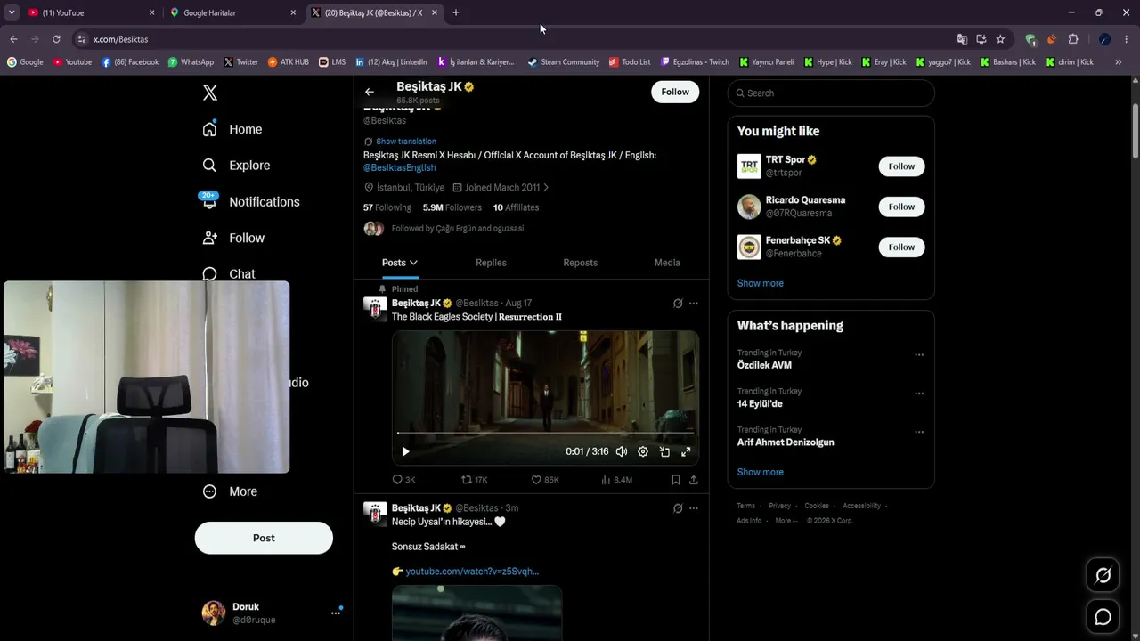The height and width of the screenshot is (641, 1140).
Task: Open the more menu on the pinned post
Action: pos(694,304)
